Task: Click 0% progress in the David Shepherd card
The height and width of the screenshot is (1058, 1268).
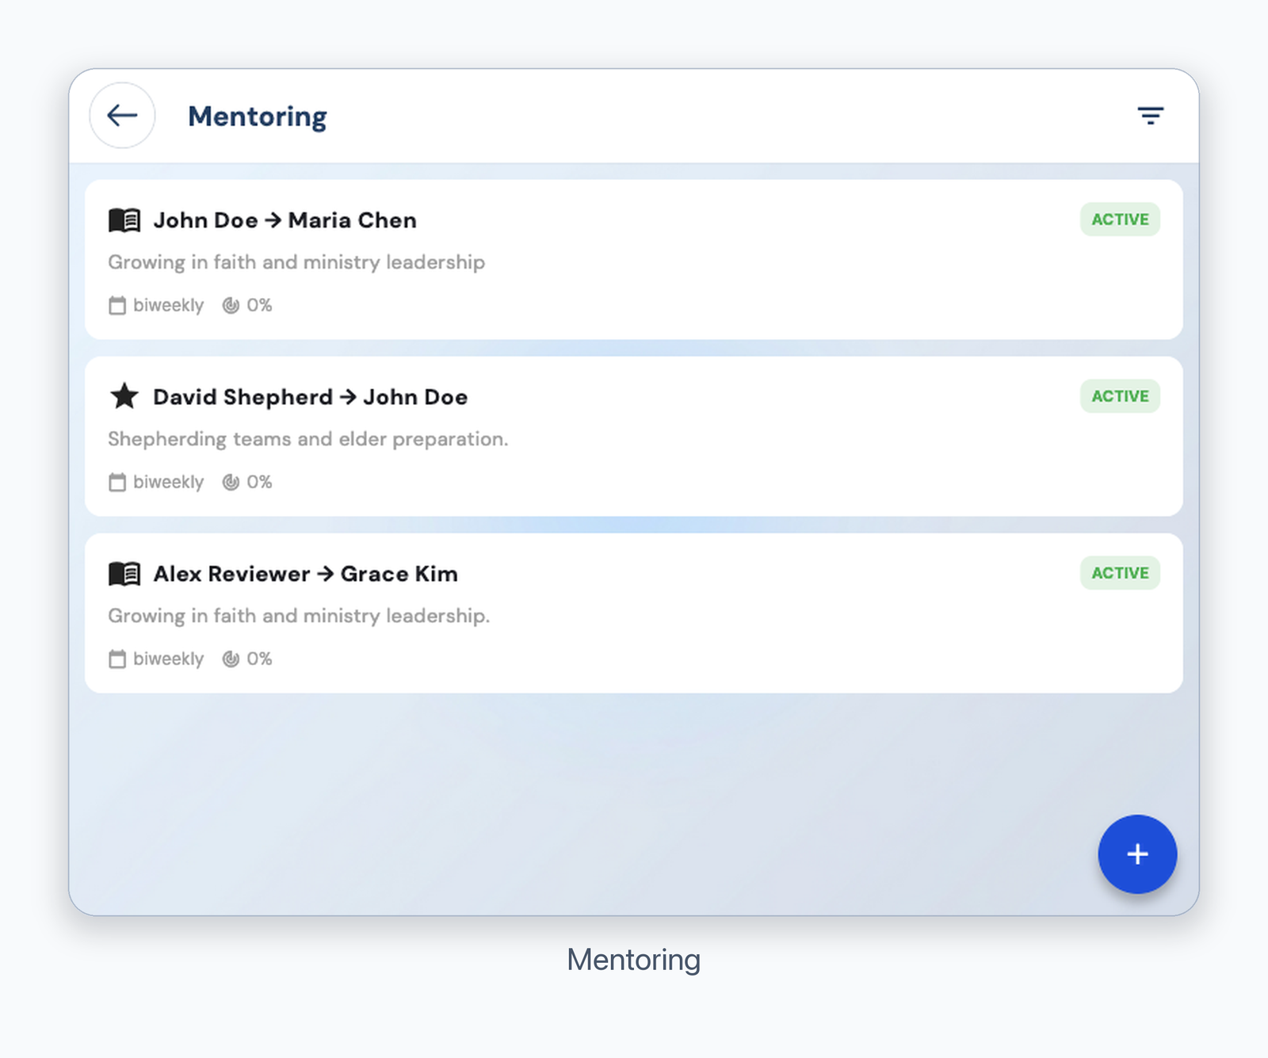Action: click(259, 482)
